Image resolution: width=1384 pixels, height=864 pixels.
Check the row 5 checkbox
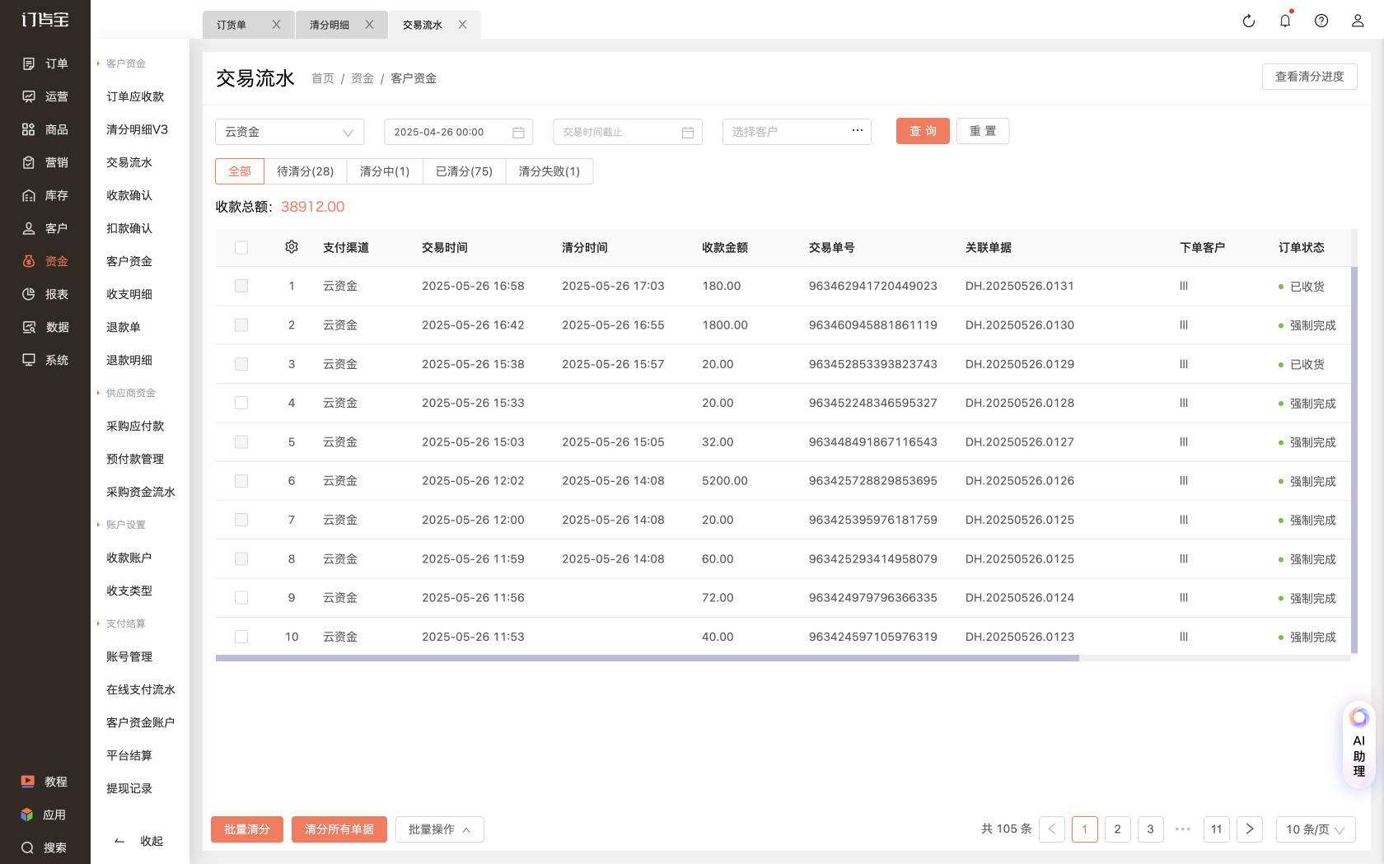tap(241, 441)
